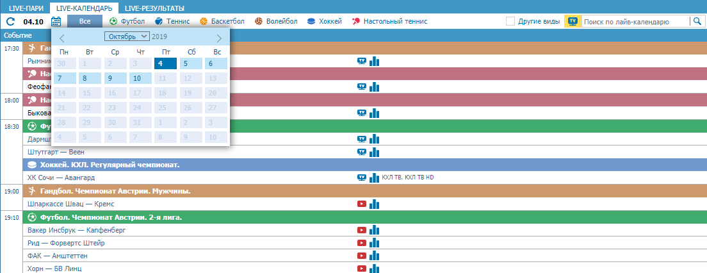Image resolution: width=707 pixels, height=273 pixels.
Task: Open match Рид — Форвертс Штейр
Action: [66, 244]
